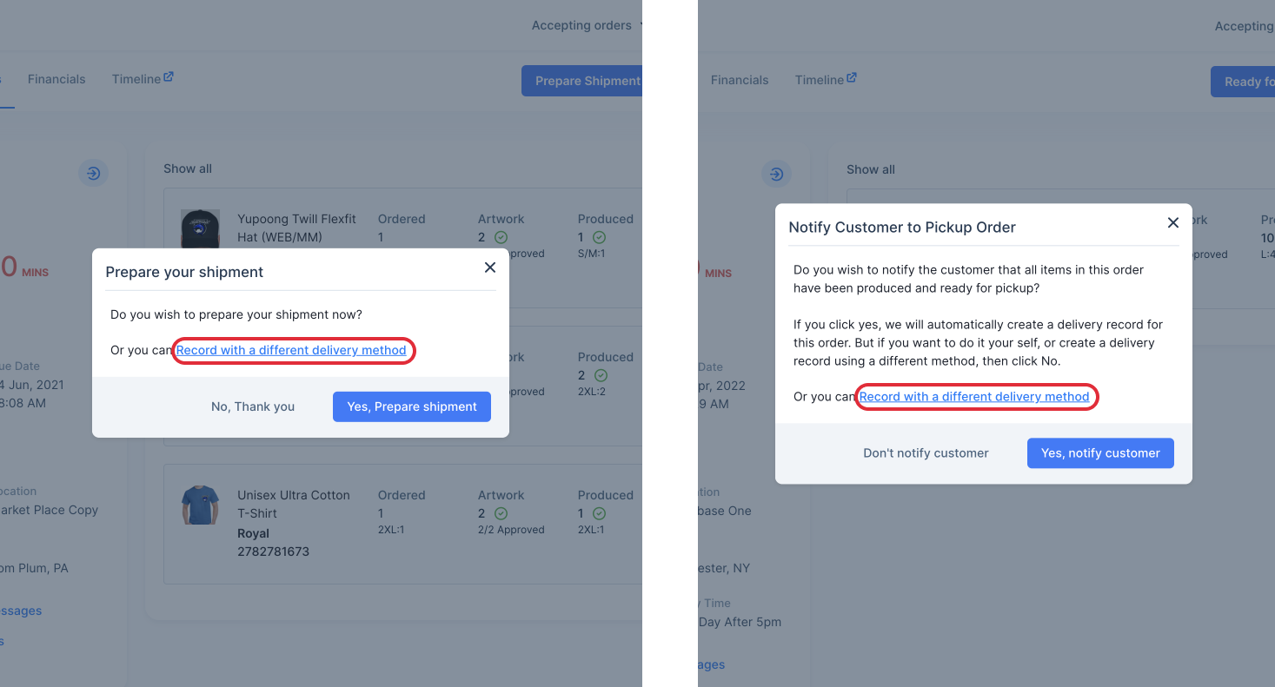Click the left panel circular arrow icon
This screenshot has height=687, width=1275.
tap(93, 174)
